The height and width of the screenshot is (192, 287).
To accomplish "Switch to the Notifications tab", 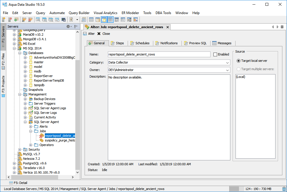I will point(167,43).
